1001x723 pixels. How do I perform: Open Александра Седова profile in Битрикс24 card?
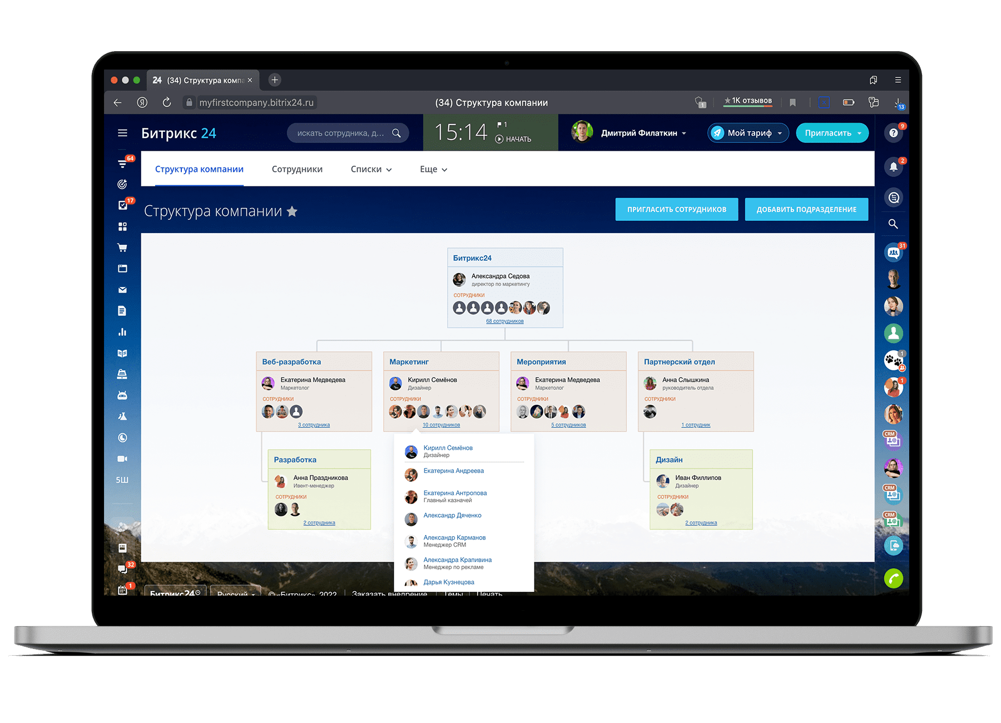pyautogui.click(x=500, y=276)
